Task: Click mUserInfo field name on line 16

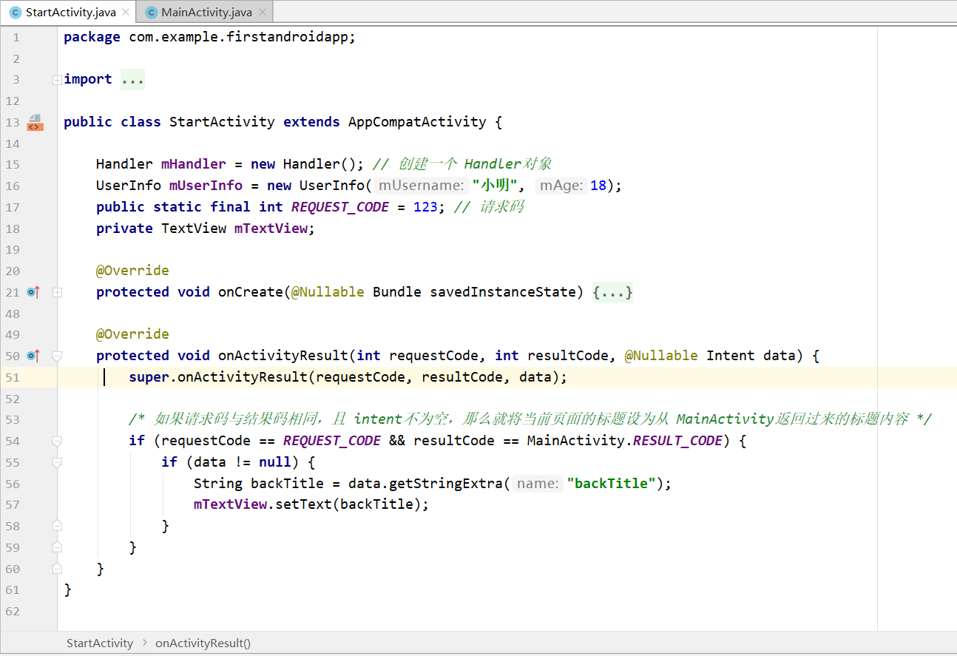Action: coord(206,186)
